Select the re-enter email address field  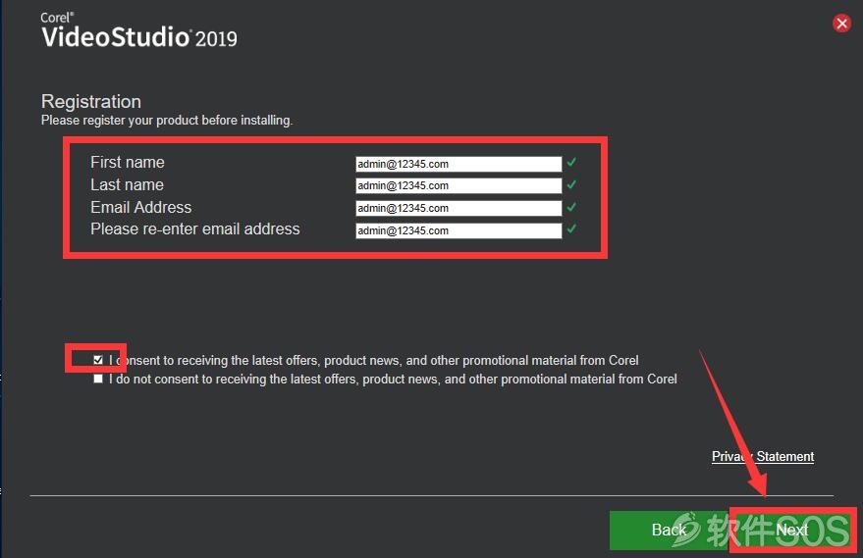458,230
